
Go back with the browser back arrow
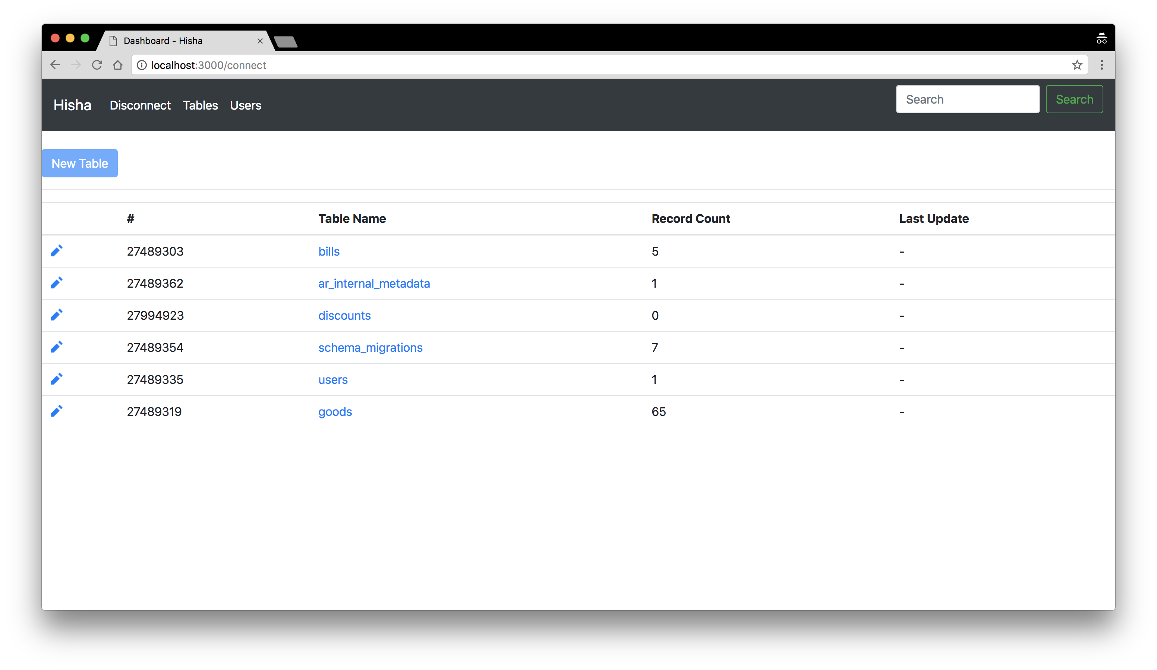(x=55, y=65)
